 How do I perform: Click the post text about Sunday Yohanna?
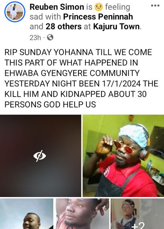[81, 78]
